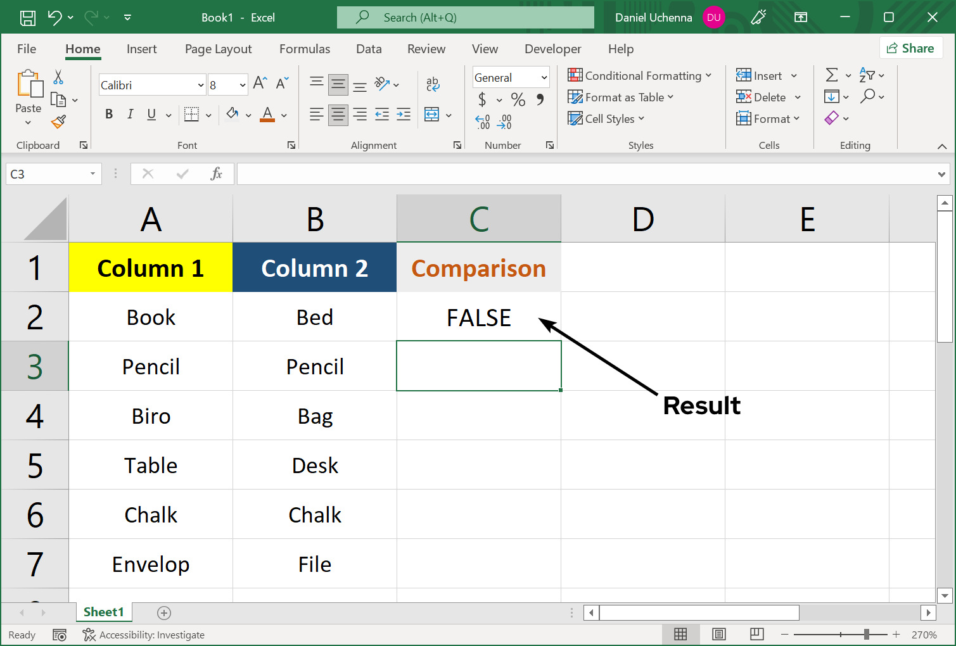Open the Calibri font name dropdown
This screenshot has height=646, width=956.
click(201, 85)
